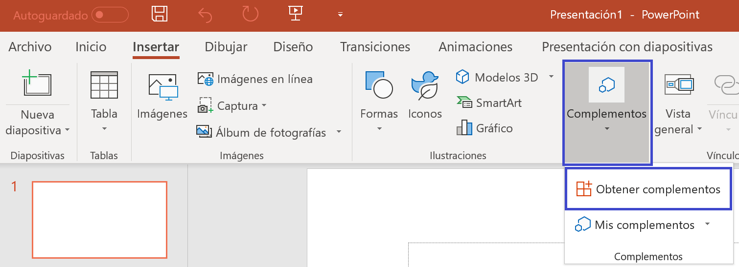Image resolution: width=739 pixels, height=267 pixels.
Task: Click the Tablas group label
Action: tap(104, 156)
